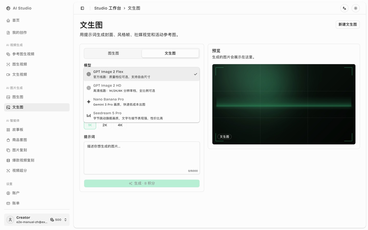The image size is (368, 230).
Task: Click the bars icon beside Seedream 5 Pro
Action: [x=89, y=116]
